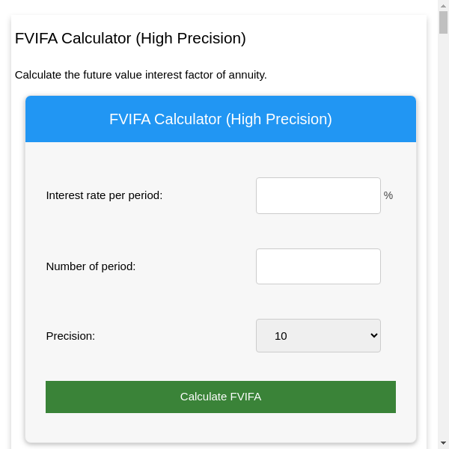Click the percent sign beside interest rate
Viewport: 449px width, 449px height.
pyautogui.click(x=388, y=195)
